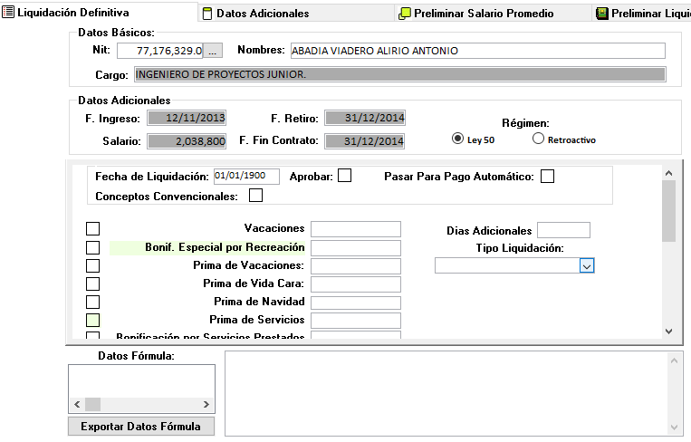Click the Preliminar Liquidación tab icon

[x=601, y=14]
